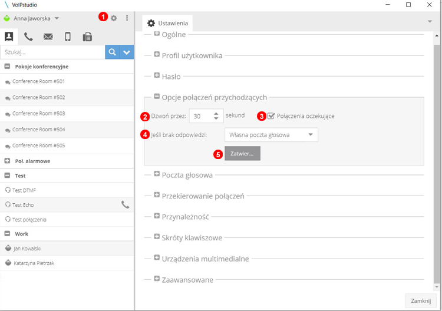Collapse the Pokoje konferencyjne group
The width and height of the screenshot is (442, 311).
click(7, 67)
